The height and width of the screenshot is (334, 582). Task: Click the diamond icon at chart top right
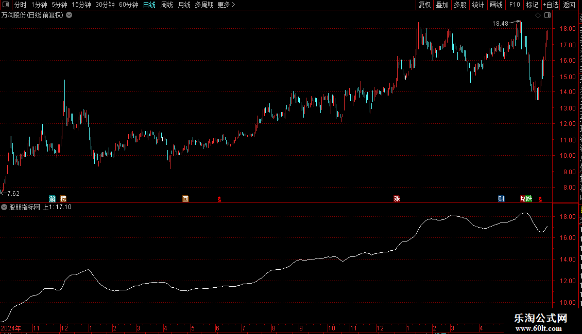click(x=538, y=15)
